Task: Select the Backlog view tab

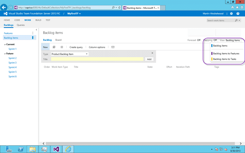Action: (x=47, y=40)
